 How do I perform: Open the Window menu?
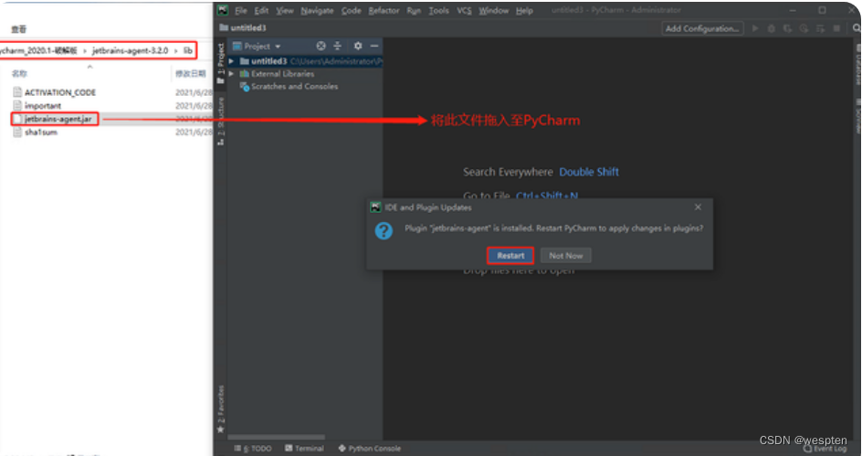[x=494, y=10]
